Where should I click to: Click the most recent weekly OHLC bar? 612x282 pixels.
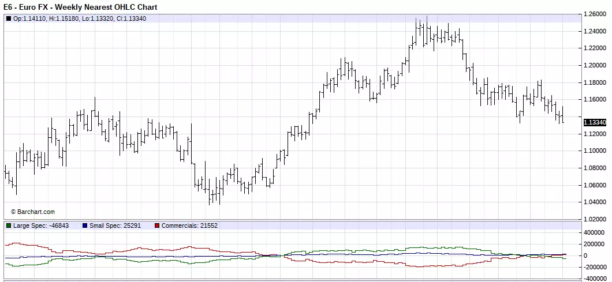563,114
